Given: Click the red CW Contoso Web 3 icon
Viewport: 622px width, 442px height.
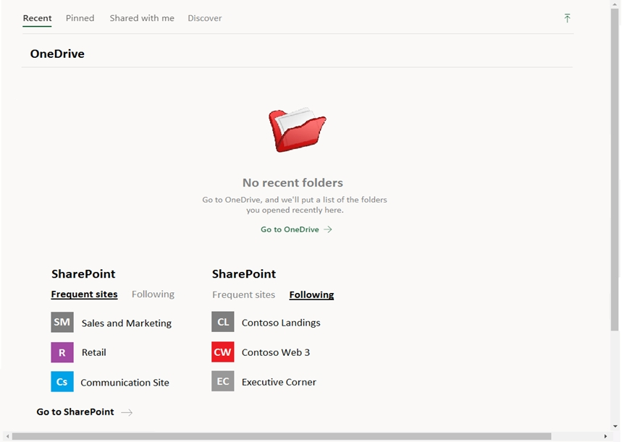Looking at the screenshot, I should [223, 352].
